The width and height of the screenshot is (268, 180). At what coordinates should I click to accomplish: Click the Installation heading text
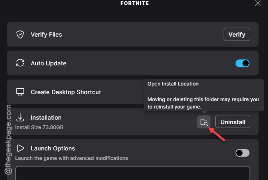point(46,118)
